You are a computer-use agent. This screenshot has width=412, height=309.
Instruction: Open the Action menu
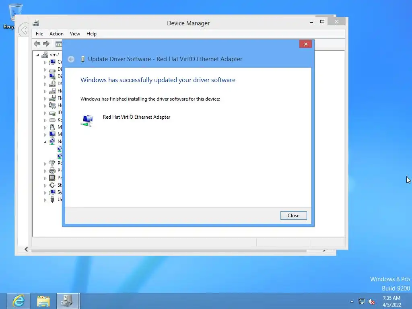[56, 34]
